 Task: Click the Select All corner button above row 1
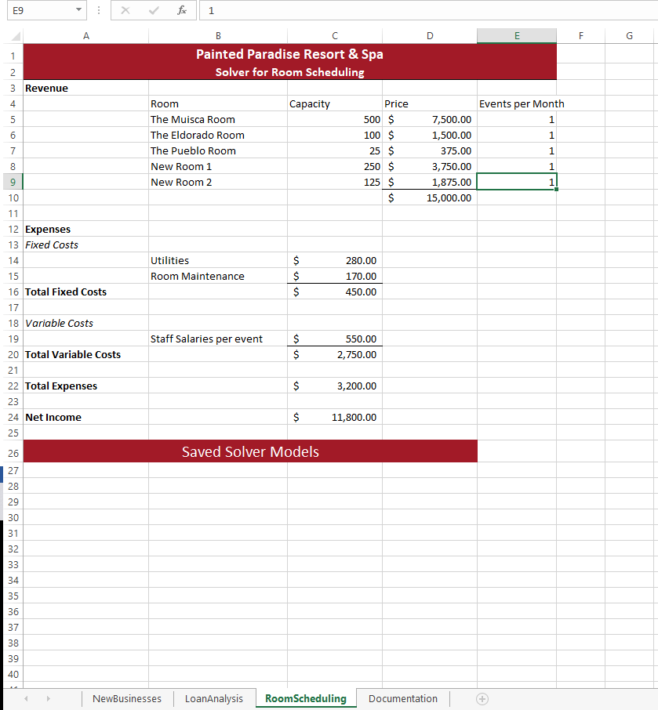pyautogui.click(x=13, y=35)
